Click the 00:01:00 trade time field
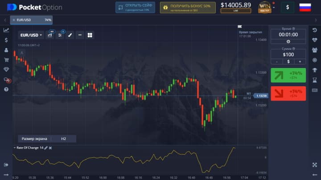Viewport: 321px width, 180px height. click(x=288, y=35)
